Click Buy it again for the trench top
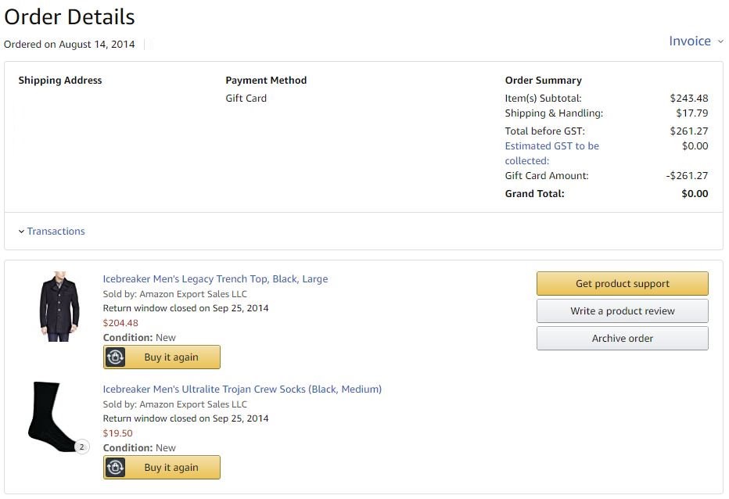This screenshot has width=729, height=499. click(x=171, y=357)
